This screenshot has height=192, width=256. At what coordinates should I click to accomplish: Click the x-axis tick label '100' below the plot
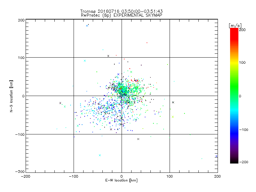[170, 176]
